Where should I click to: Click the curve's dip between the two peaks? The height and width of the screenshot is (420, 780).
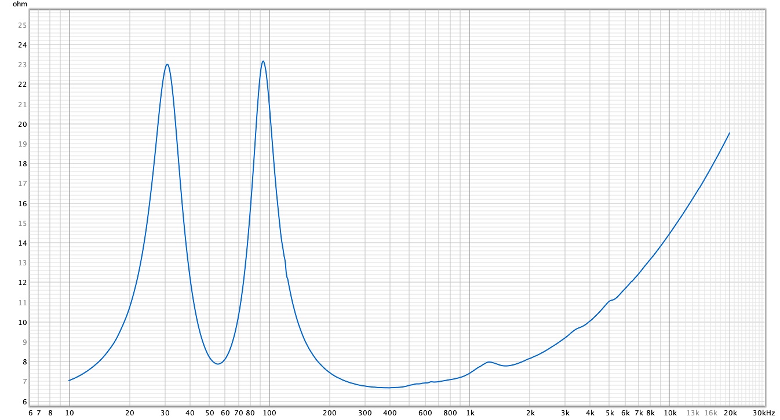(217, 364)
